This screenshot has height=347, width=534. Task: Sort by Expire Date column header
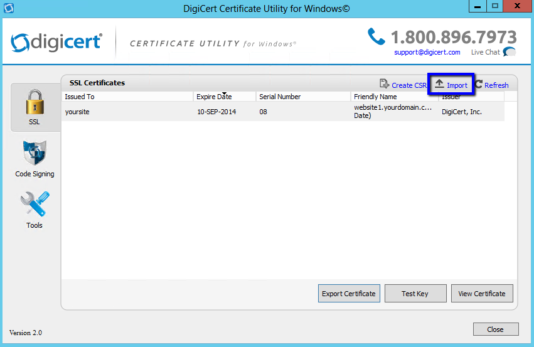click(x=224, y=97)
